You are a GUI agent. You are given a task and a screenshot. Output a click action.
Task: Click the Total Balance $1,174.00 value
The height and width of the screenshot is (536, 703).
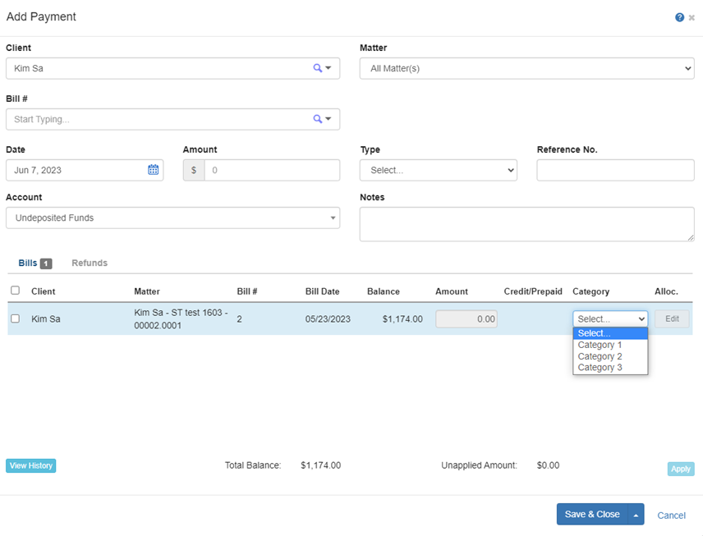pos(320,465)
